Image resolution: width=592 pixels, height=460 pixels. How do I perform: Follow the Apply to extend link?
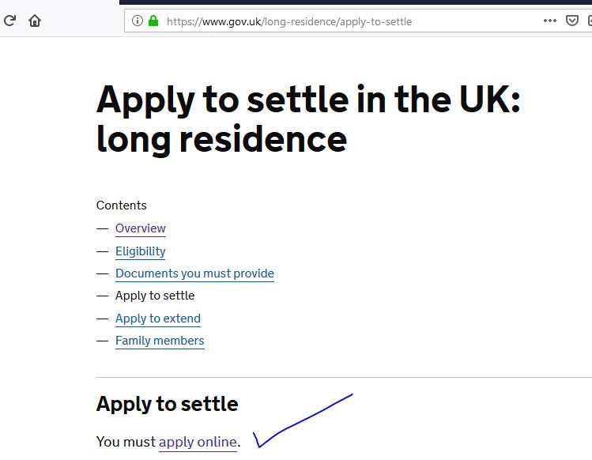coord(158,319)
